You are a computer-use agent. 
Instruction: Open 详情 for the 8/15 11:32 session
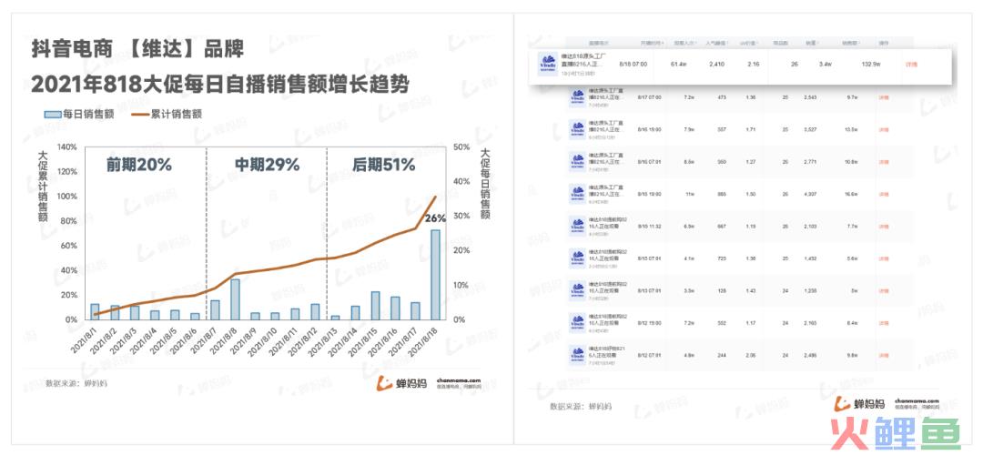pos(883,226)
